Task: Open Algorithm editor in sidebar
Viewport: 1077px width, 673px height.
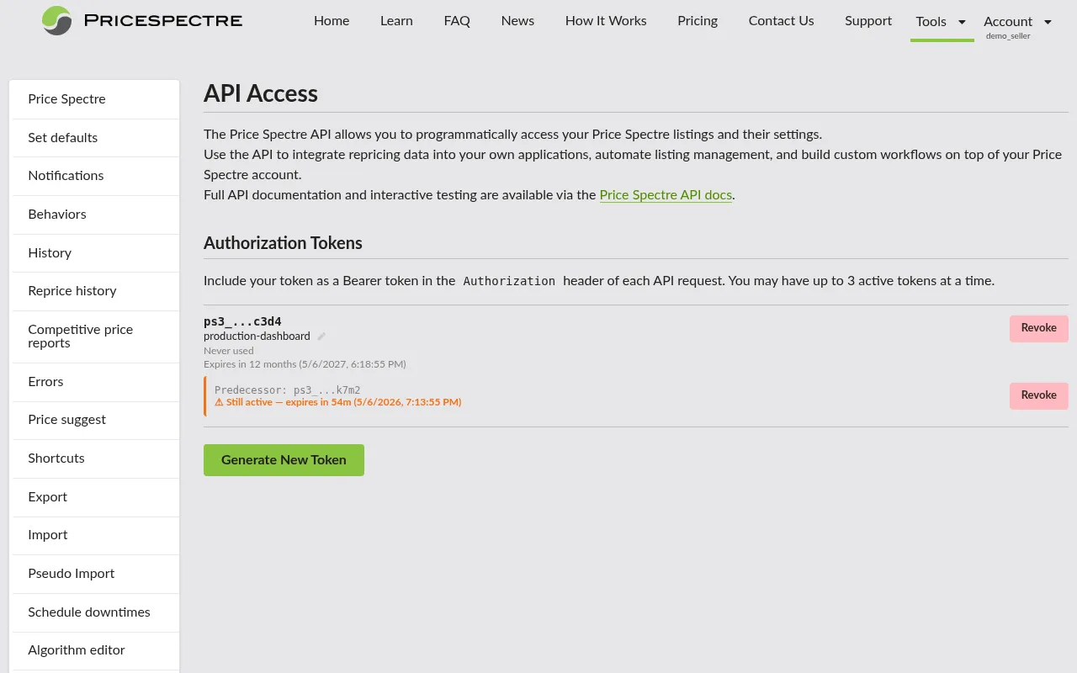Action: point(96,650)
